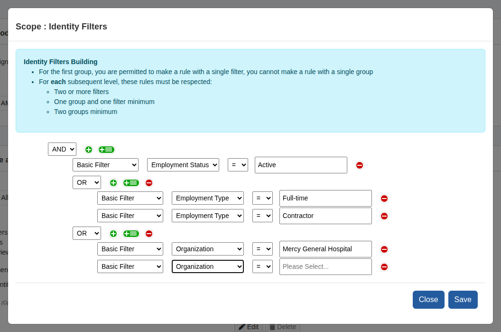Viewport: 501px width, 332px height.
Task: Delete the second OR group
Action: (x=149, y=234)
